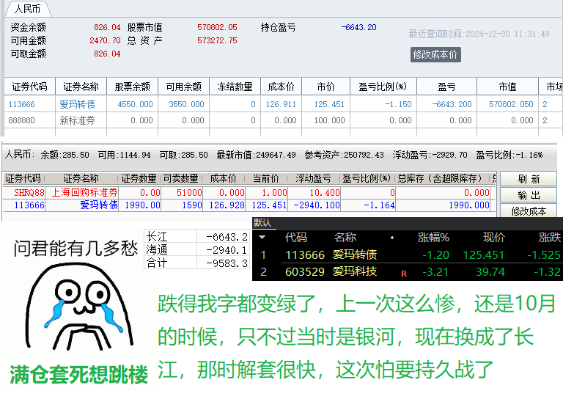Click the 涨幅% column header
This screenshot has height=399, width=563.
pos(433,238)
